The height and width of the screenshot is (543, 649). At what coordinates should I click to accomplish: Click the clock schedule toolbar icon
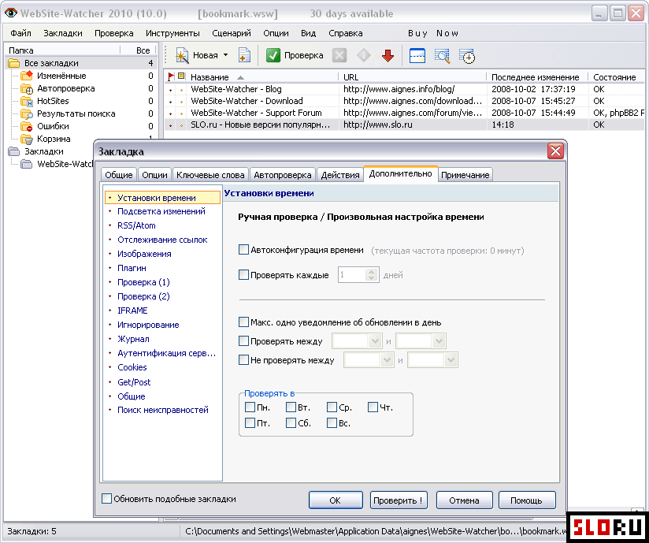tap(467, 56)
